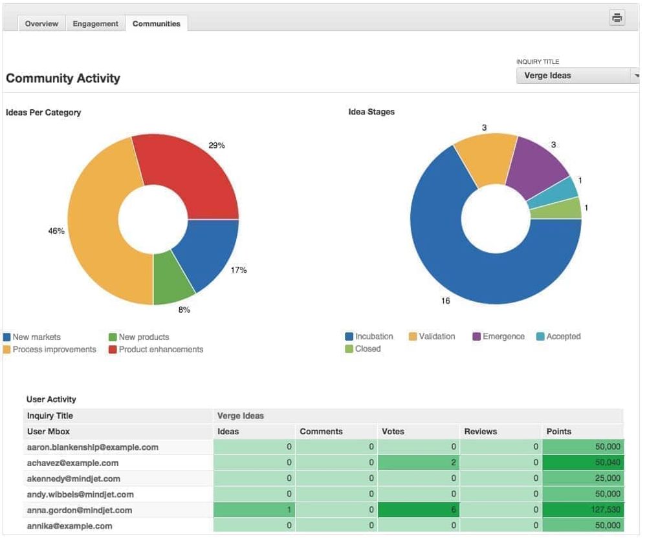Sort by the Points column header
This screenshot has height=541, width=647.
(559, 432)
